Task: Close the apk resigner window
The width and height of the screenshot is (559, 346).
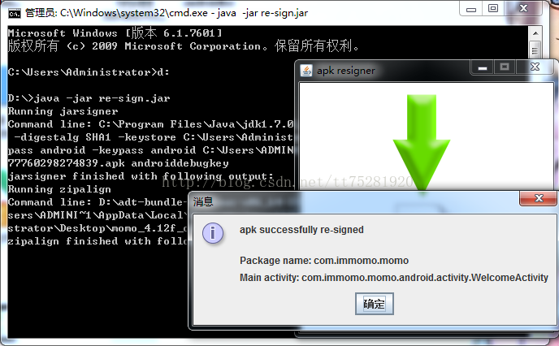Action: (x=535, y=67)
